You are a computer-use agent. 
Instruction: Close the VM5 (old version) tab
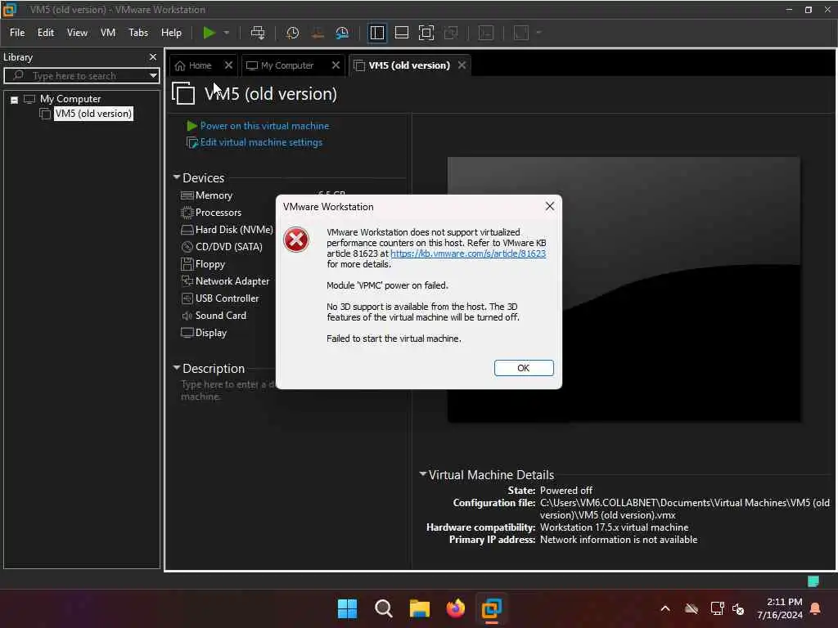(x=462, y=65)
